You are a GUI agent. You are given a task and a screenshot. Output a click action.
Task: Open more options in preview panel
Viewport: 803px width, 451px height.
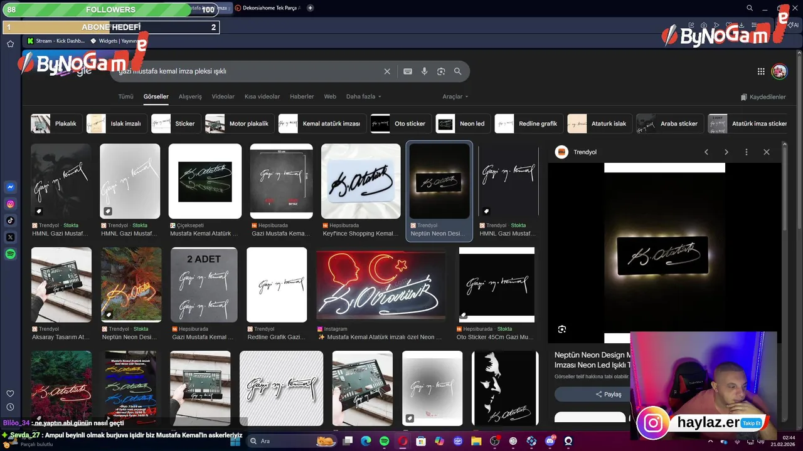(x=747, y=152)
